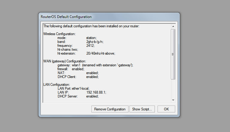The height and width of the screenshot is (132, 230).
Task: Click the Remove Configuration button
Action: tap(110, 109)
